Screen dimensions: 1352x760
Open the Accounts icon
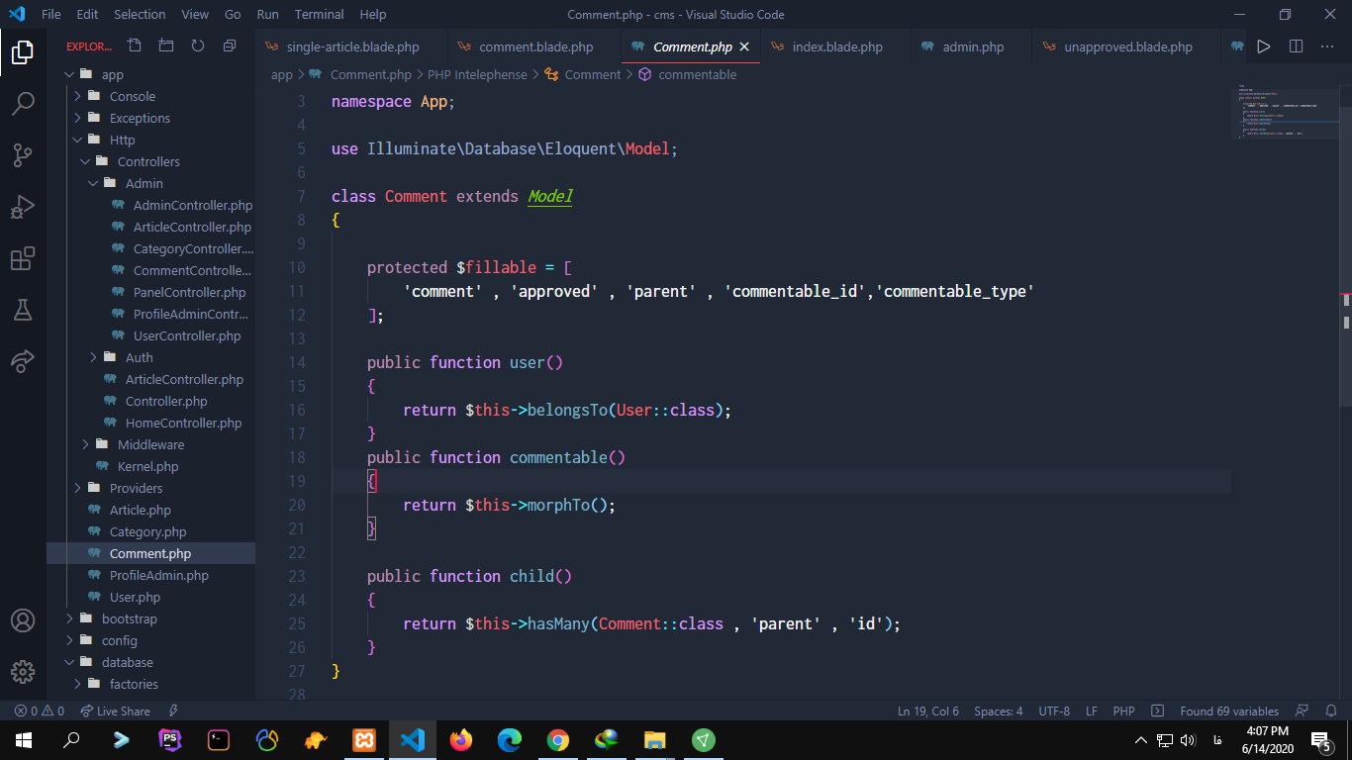point(23,620)
